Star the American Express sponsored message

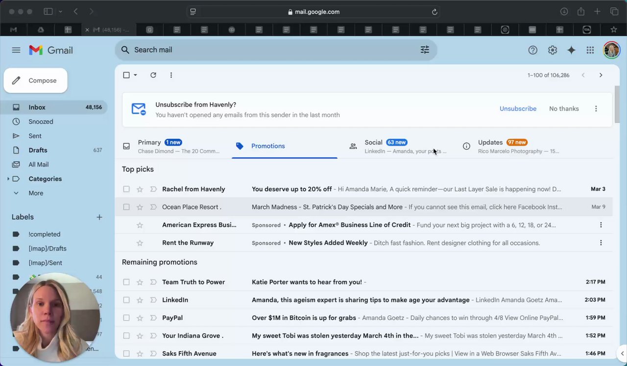(140, 225)
